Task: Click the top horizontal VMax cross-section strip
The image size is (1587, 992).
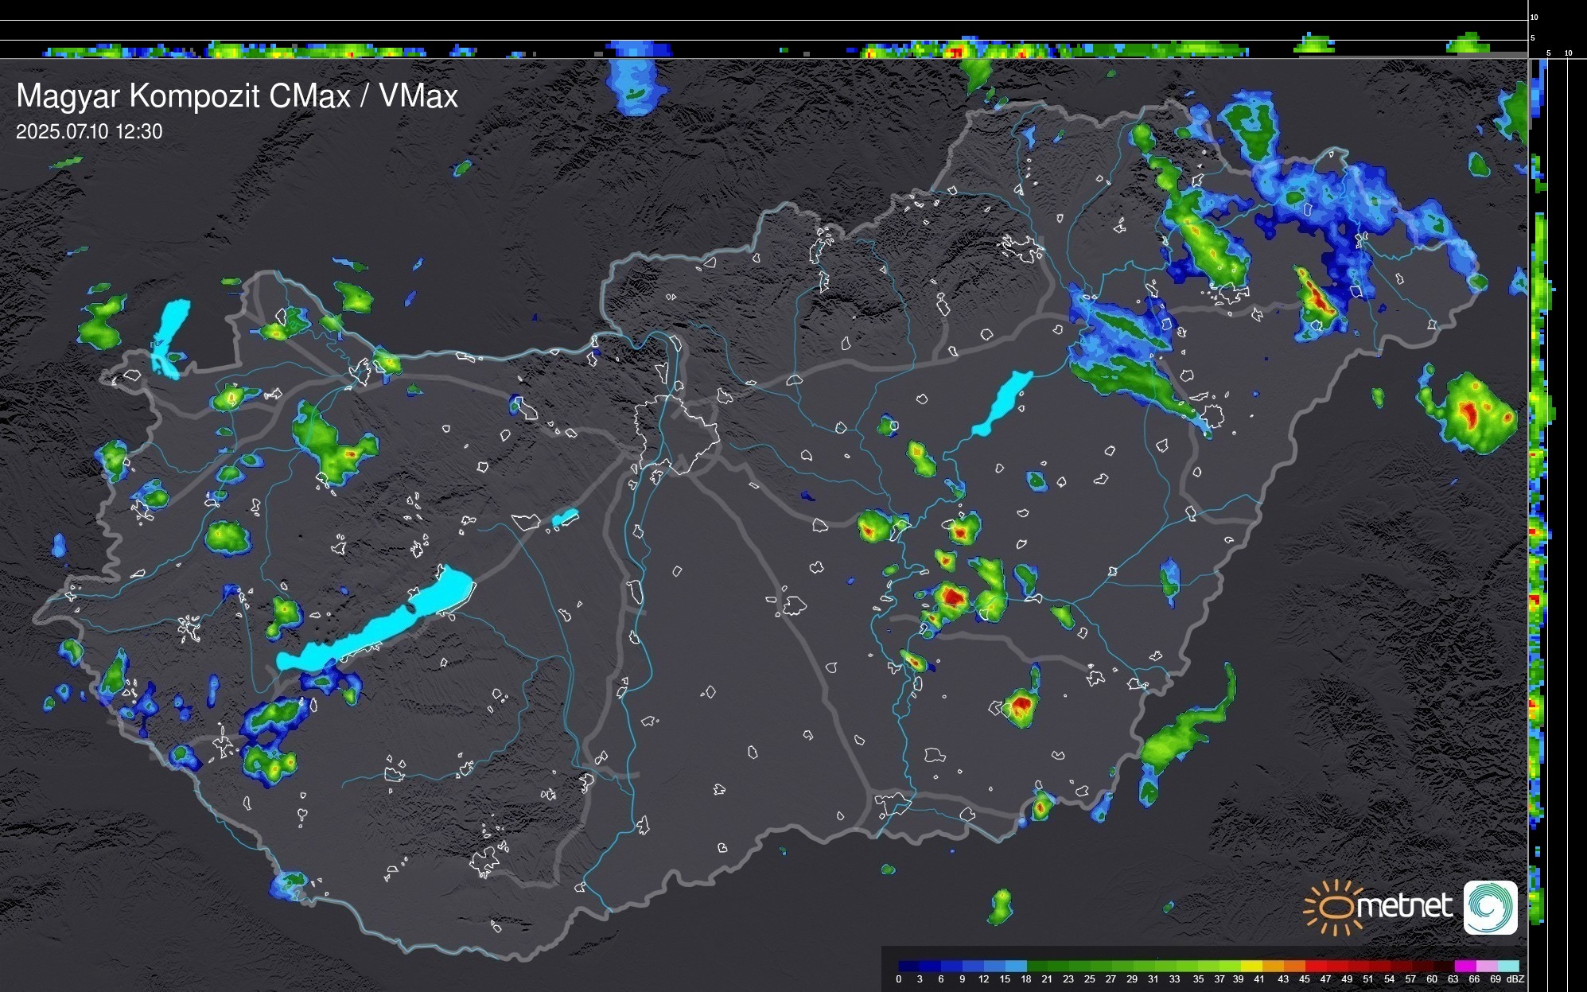Action: (764, 48)
